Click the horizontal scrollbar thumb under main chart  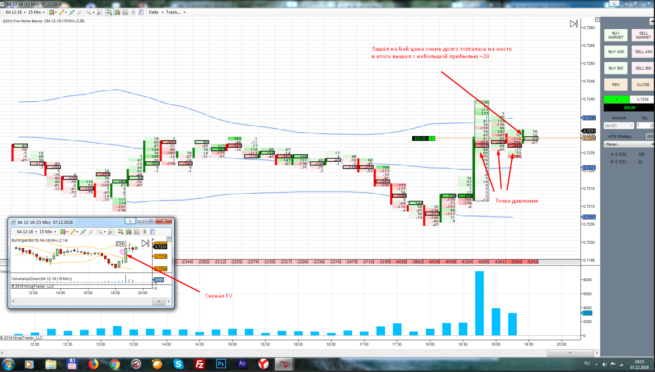pyautogui.click(x=570, y=353)
